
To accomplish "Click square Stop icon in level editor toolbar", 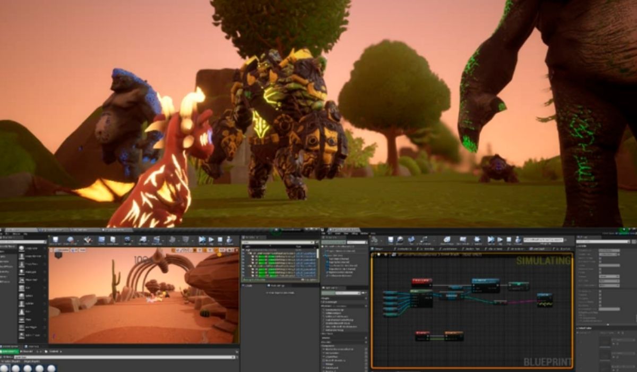I will [x=220, y=240].
